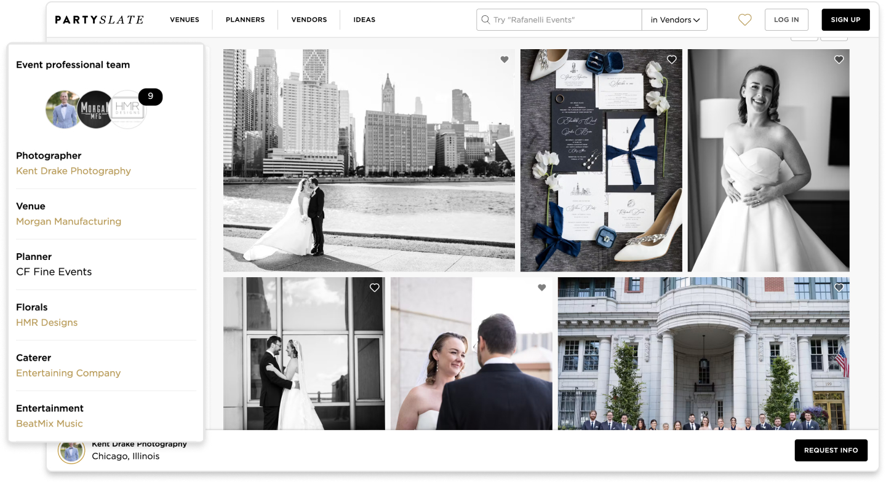Screen dimensions: 886x483
Task: Favorite the Chicago skyline couple photo
Action: (504, 60)
